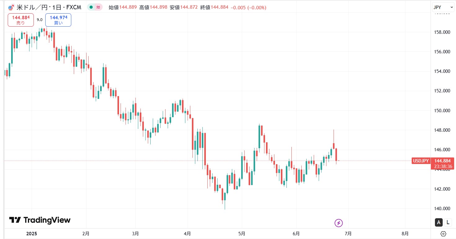The width and height of the screenshot is (456, 239).
Task: Click the −0.005 (−0.00%) change value
Action: [x=248, y=7]
